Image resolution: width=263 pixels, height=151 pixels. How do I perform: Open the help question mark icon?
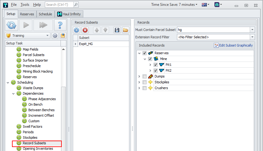tap(60, 25)
